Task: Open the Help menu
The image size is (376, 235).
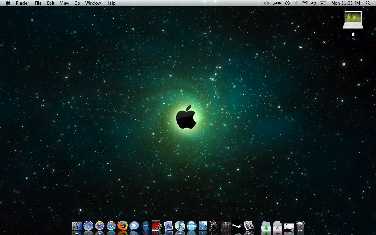Action: coord(111,3)
